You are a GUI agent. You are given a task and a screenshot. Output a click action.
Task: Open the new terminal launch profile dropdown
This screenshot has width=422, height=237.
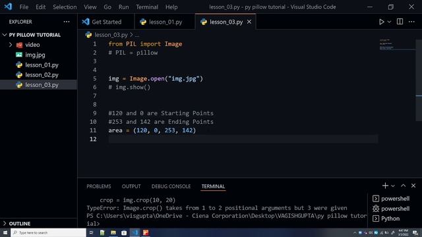point(393,186)
